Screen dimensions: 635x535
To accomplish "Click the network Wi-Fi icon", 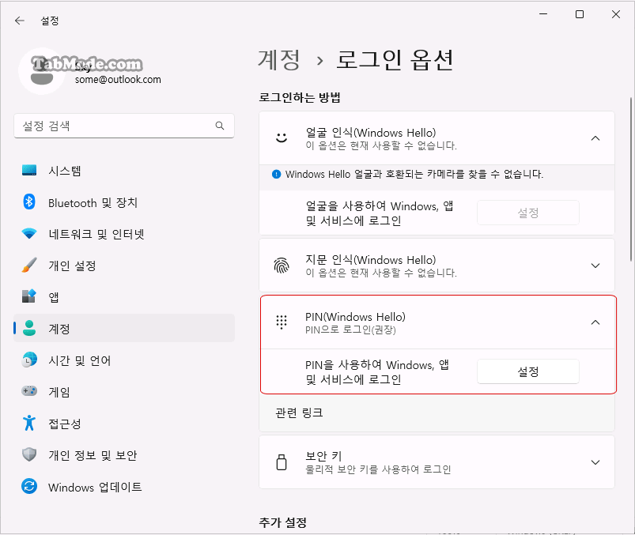I will [x=29, y=233].
